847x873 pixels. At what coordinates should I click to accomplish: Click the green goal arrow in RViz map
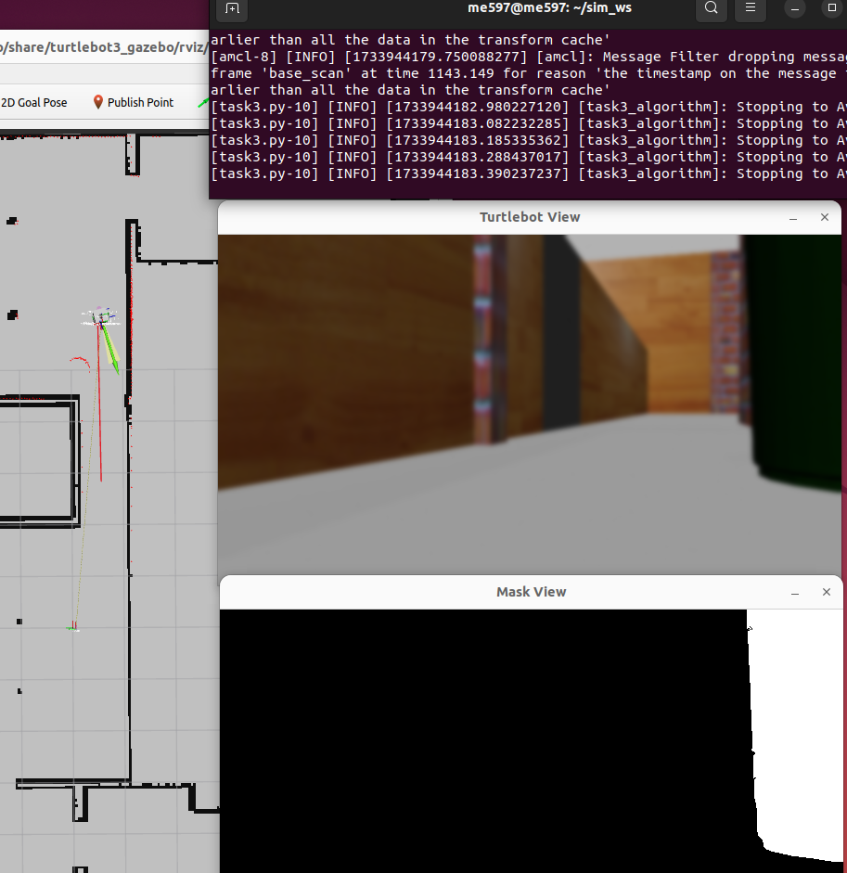tap(110, 348)
